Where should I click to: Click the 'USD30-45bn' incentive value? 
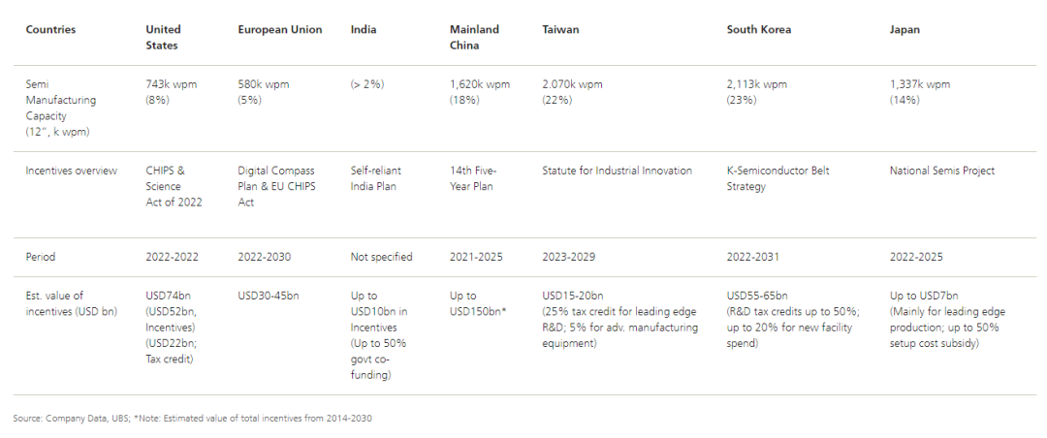(x=269, y=296)
